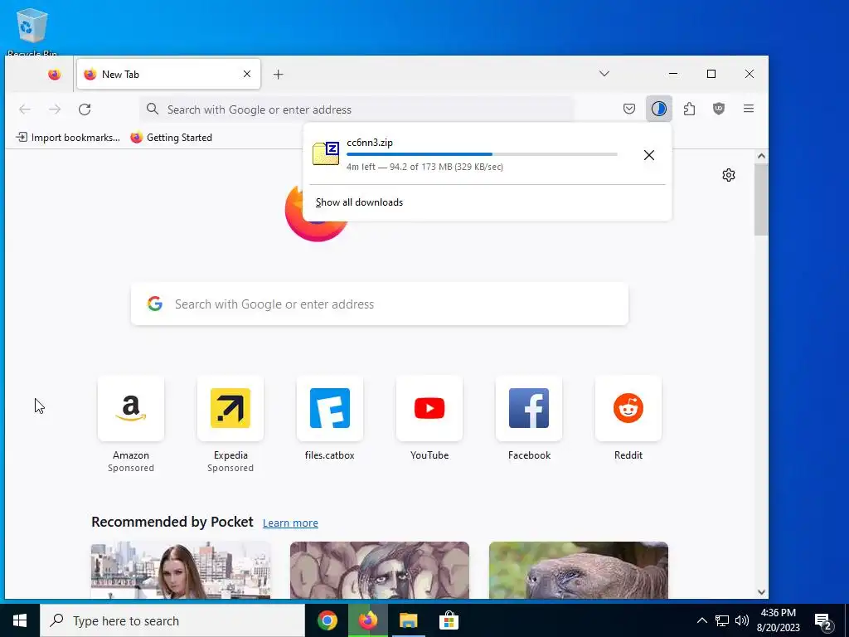Open a new tab with the plus button
Screen dimensions: 849x637
(279, 74)
